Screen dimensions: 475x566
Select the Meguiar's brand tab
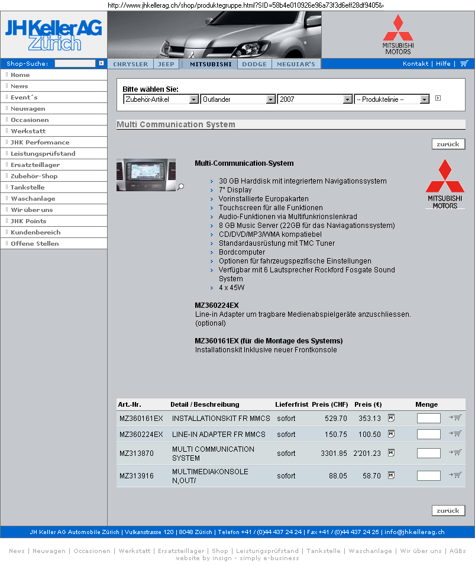(296, 64)
